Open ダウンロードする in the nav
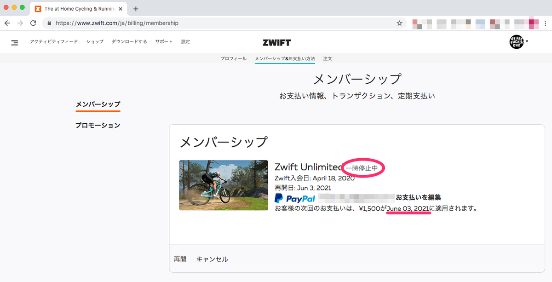Viewport: 552px width, 282px height. (129, 42)
